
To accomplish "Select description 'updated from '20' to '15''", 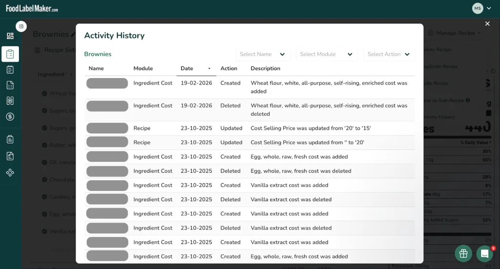I will [311, 128].
